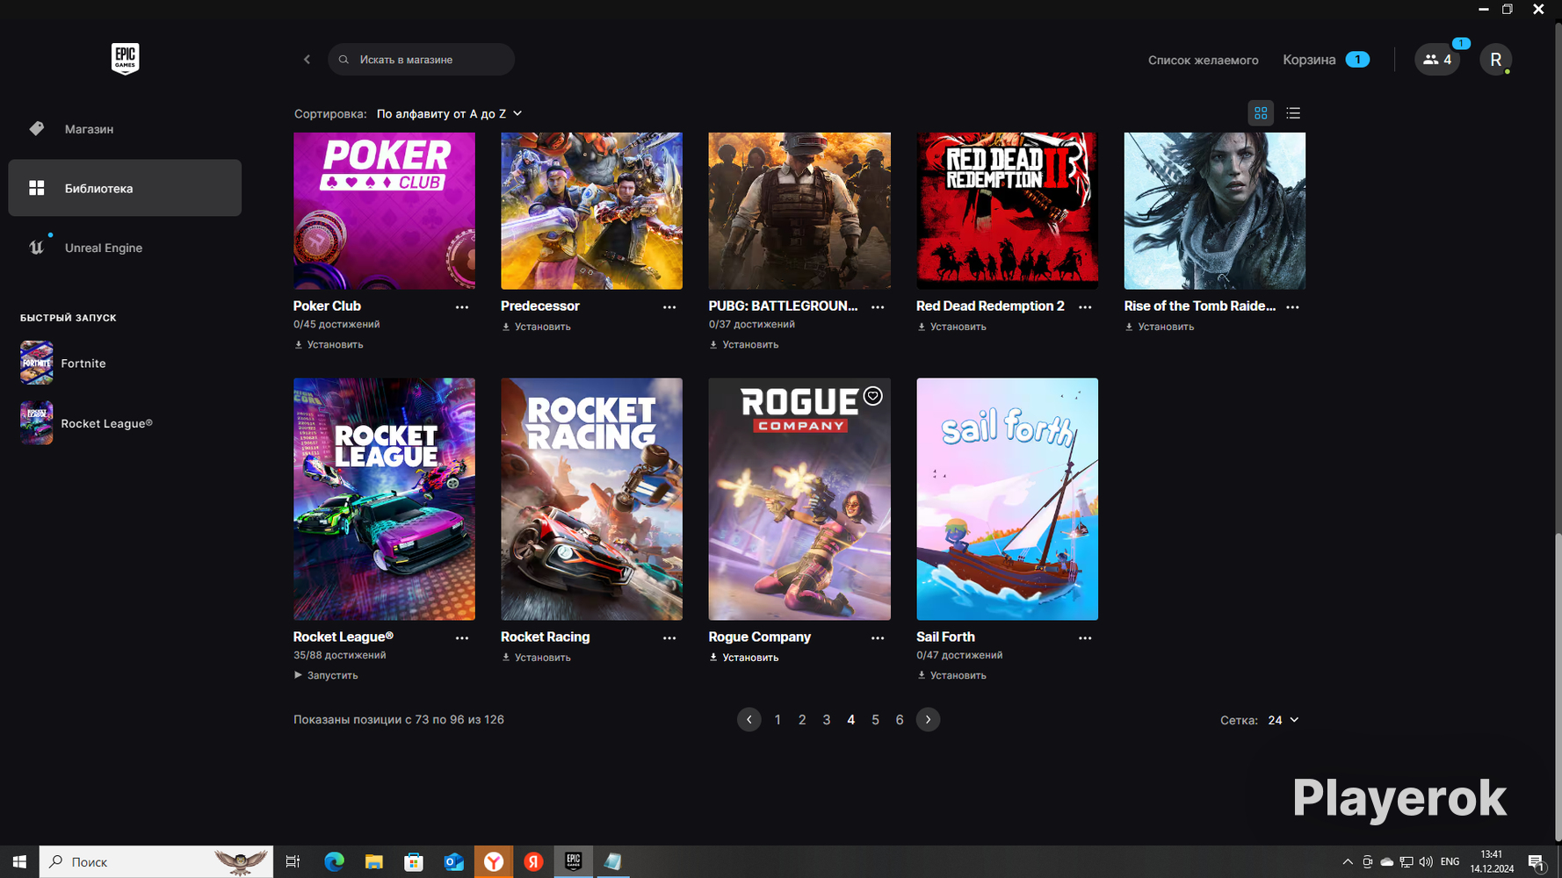This screenshot has width=1562, height=878.
Task: Go back using the back arrow
Action: [307, 60]
